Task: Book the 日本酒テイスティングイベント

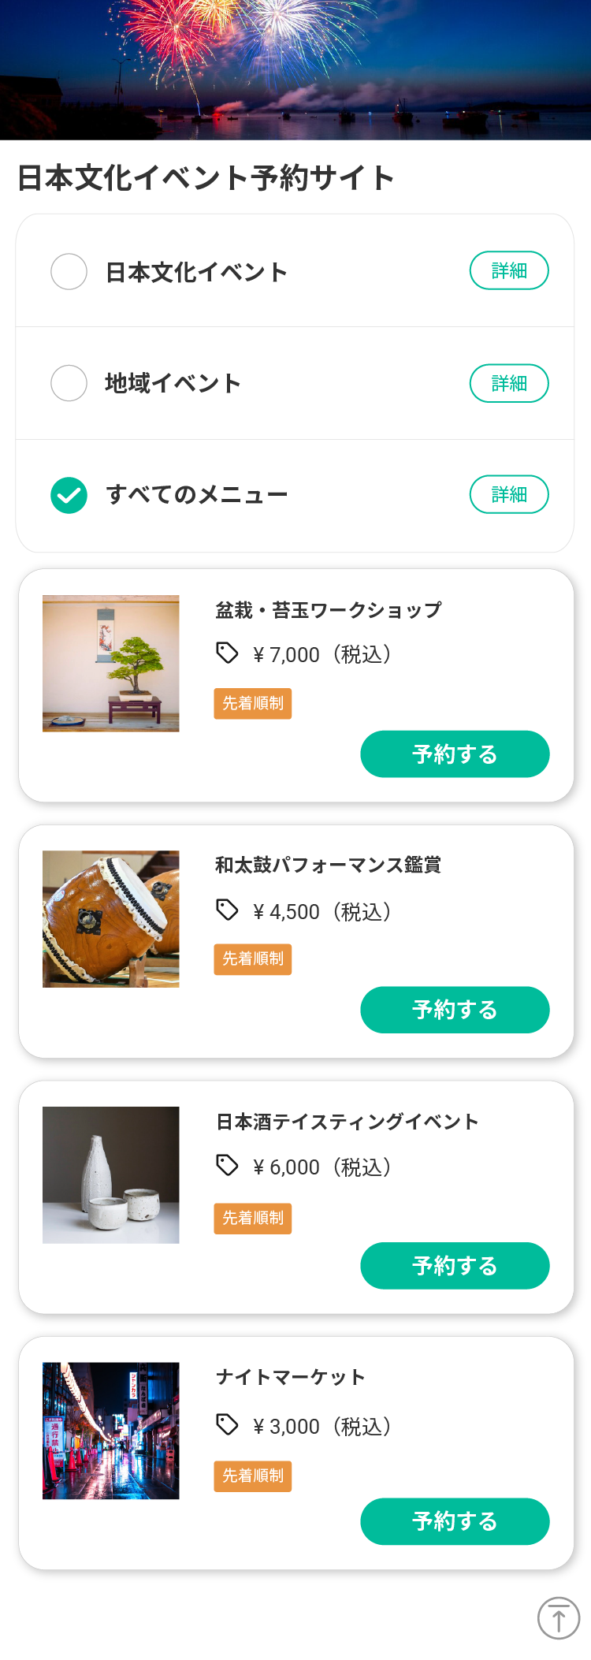Action: 455,1266
